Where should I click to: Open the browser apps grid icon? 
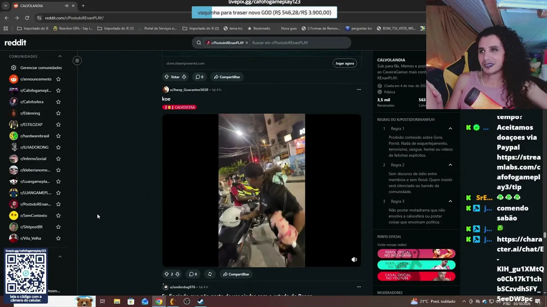coord(6,29)
